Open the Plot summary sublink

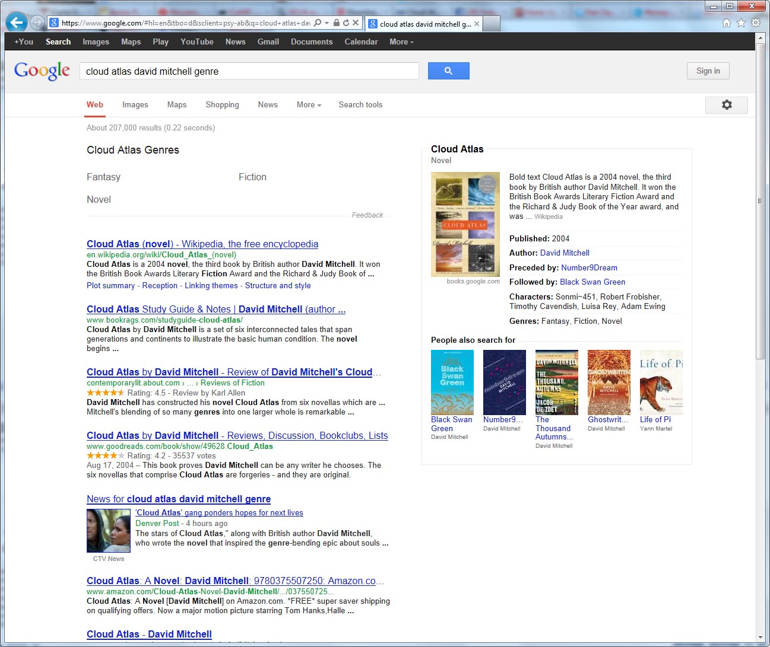coord(110,286)
